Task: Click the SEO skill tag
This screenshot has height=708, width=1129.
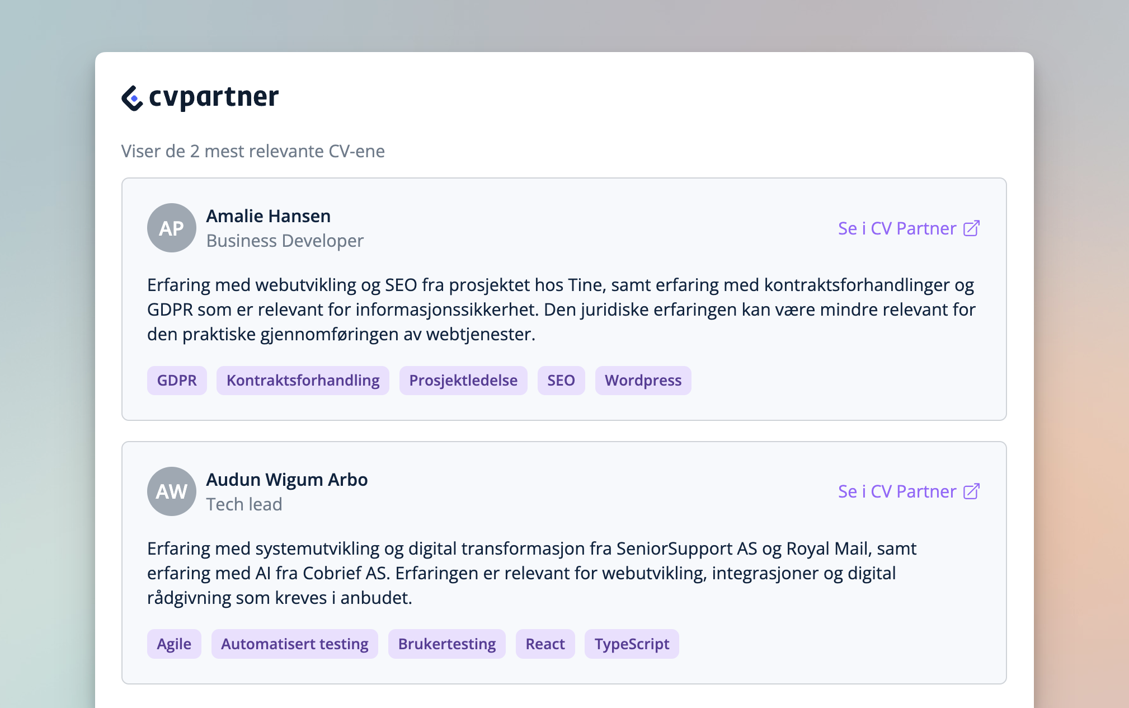Action: point(561,381)
